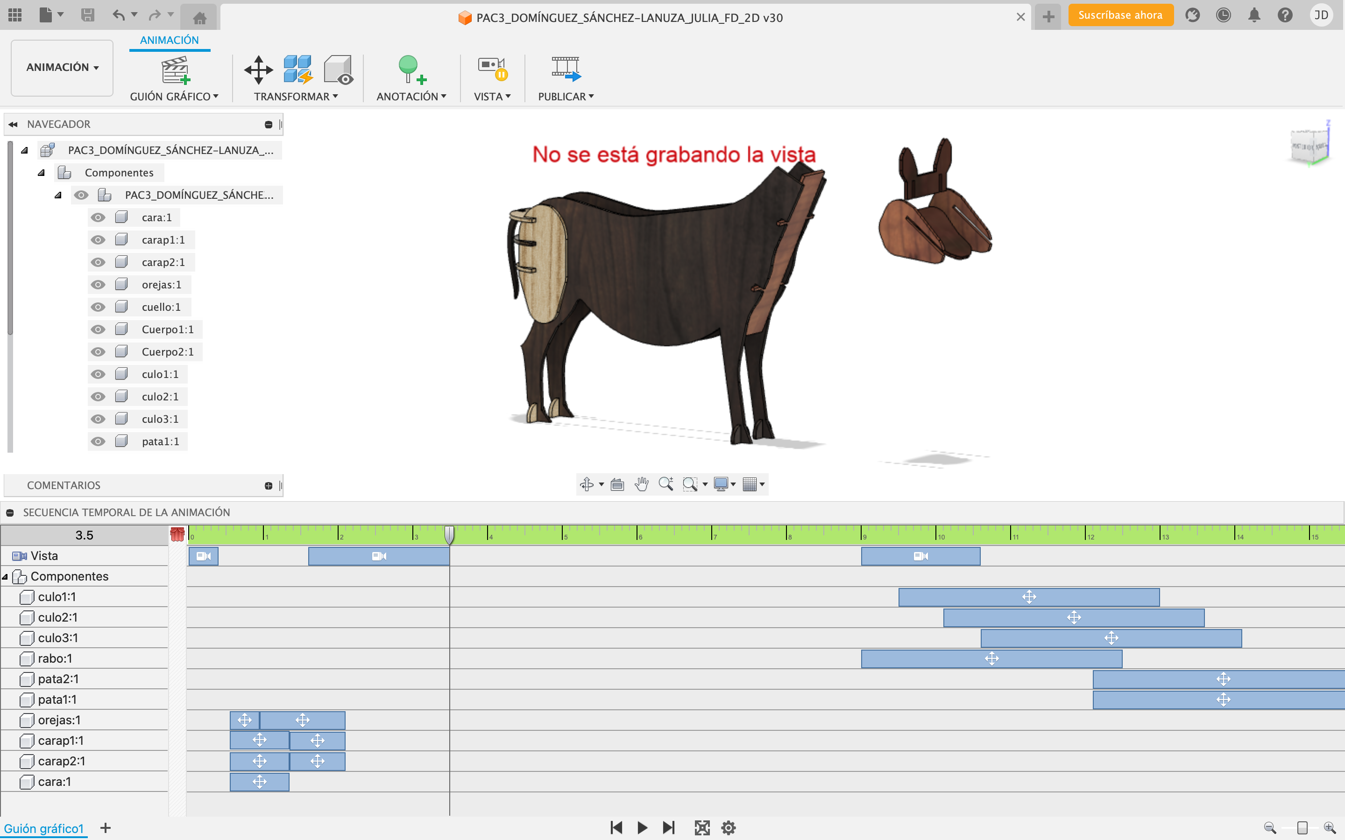Open the playback settings gear icon
Image resolution: width=1345 pixels, height=840 pixels.
click(728, 828)
